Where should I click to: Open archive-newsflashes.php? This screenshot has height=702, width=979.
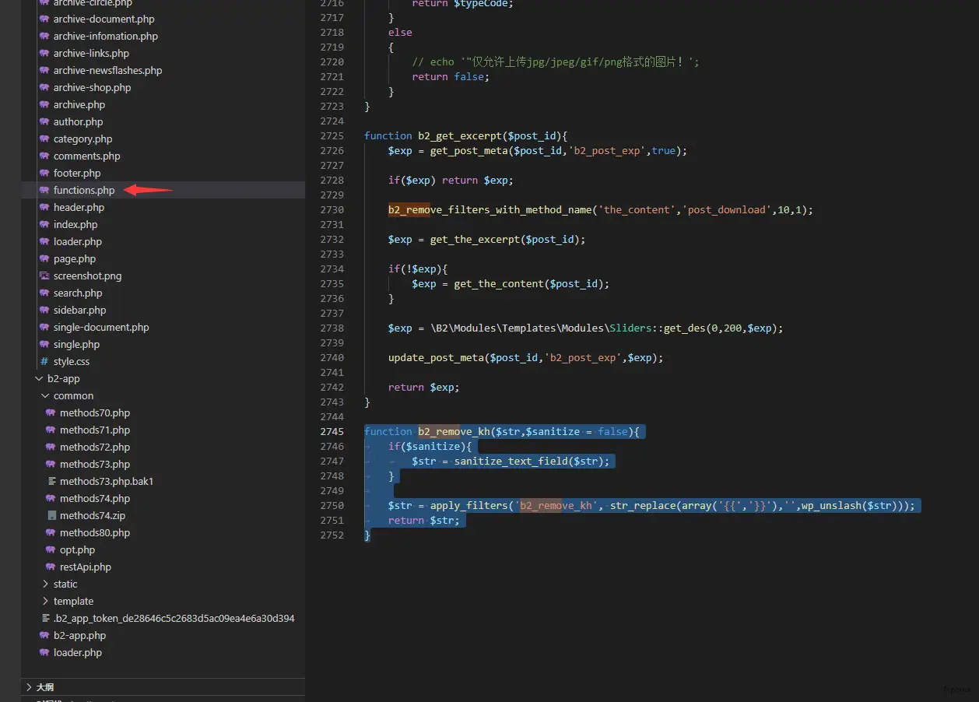coord(108,70)
